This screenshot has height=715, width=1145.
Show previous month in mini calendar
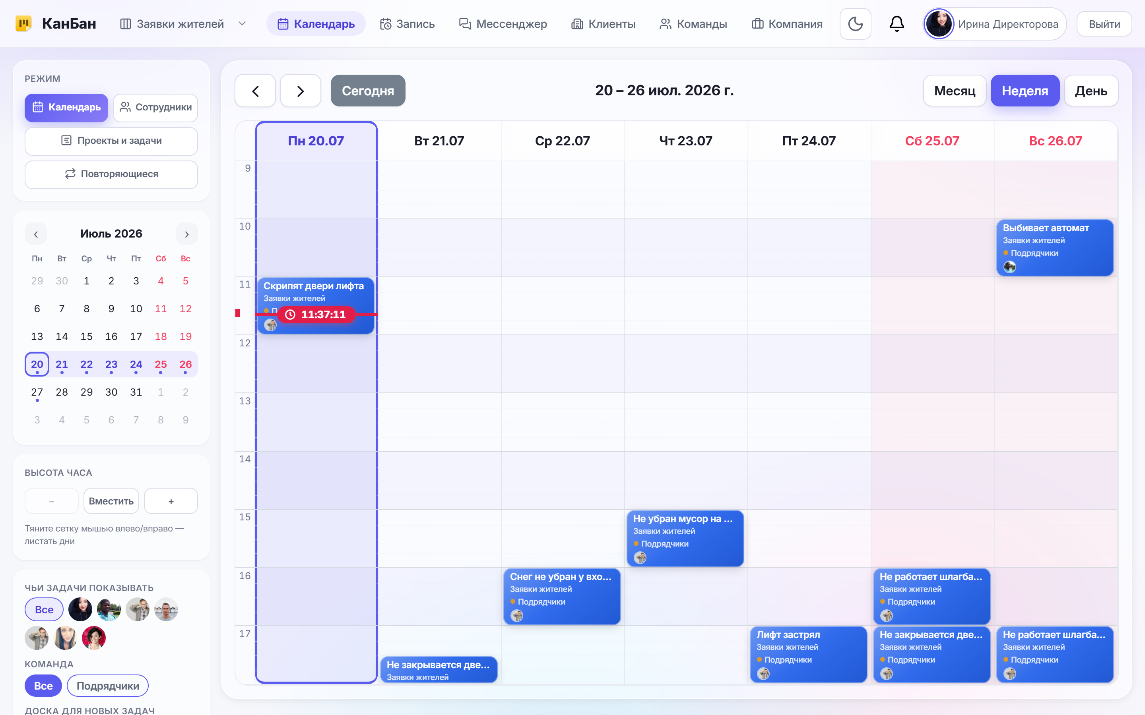coord(36,234)
